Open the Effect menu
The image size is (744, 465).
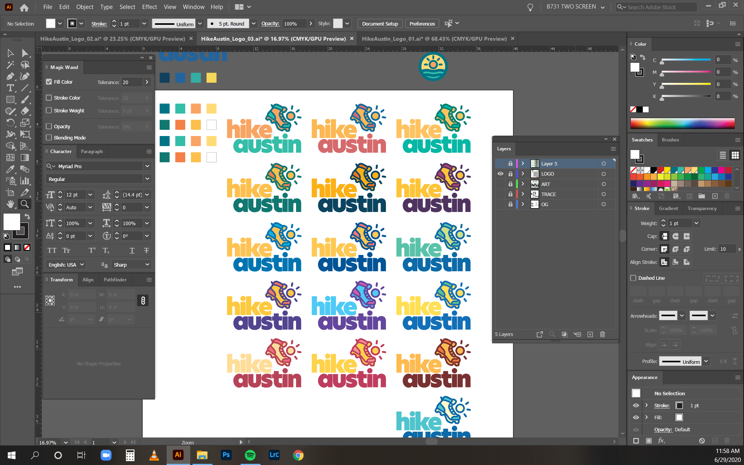tap(149, 7)
